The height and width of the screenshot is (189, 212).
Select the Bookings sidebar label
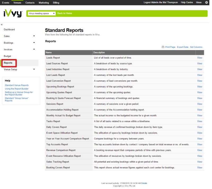click(x=8, y=43)
